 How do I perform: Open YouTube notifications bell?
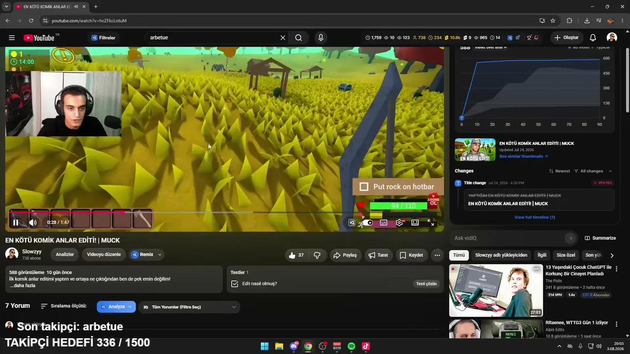point(593,38)
